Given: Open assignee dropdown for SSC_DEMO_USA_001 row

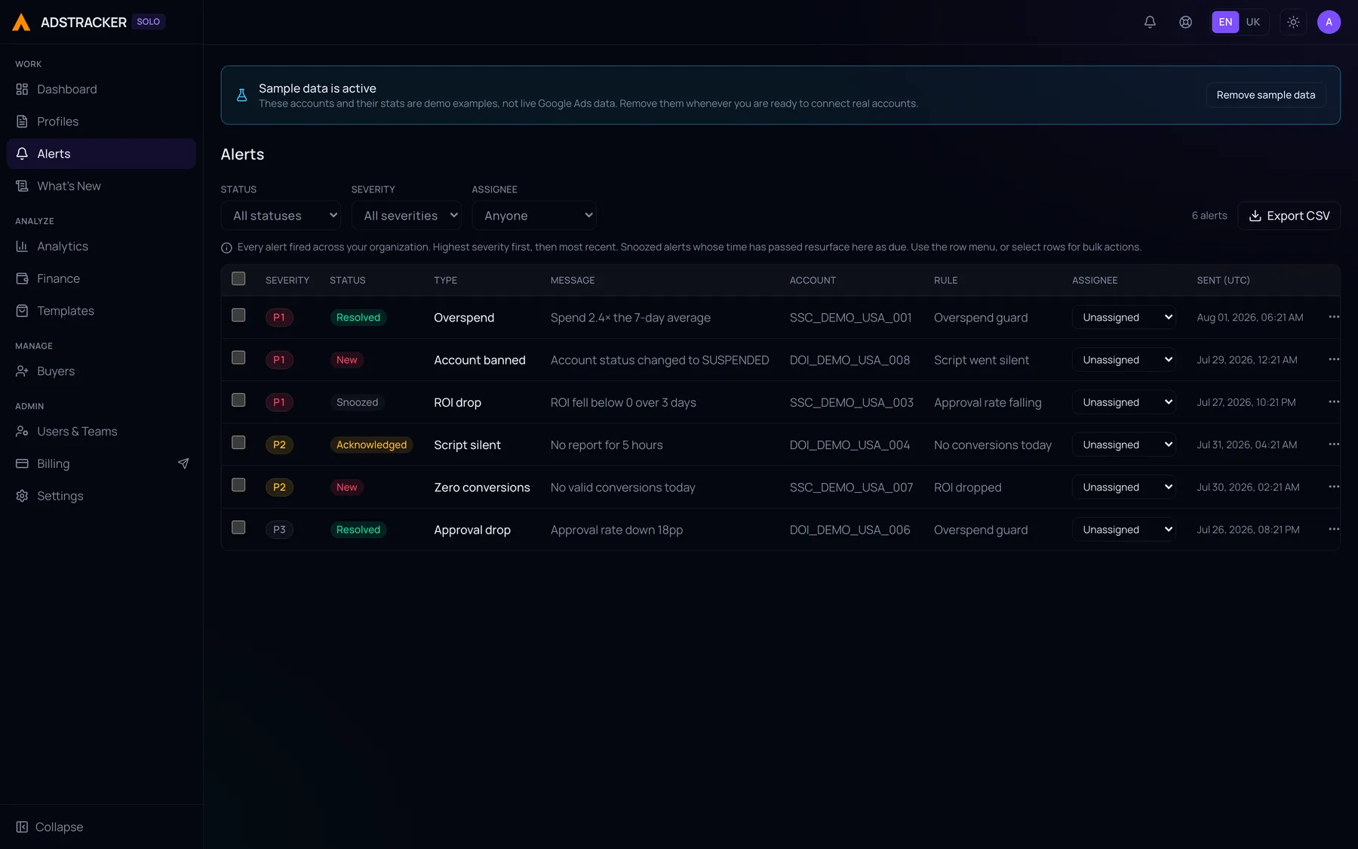Looking at the screenshot, I should 1124,318.
